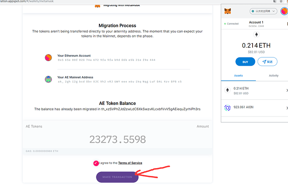Click the Ethereum account identicon
Viewport: 288px width, 186px height.
[48, 58]
